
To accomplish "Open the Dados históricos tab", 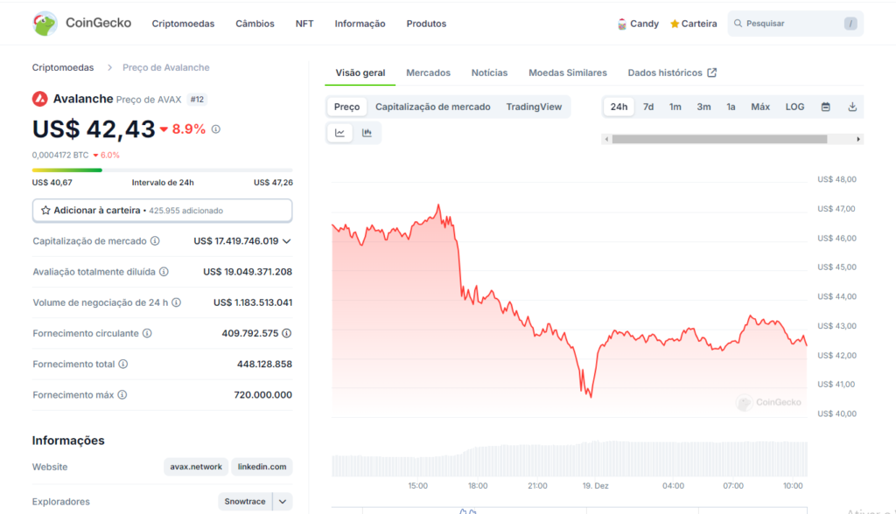I will [672, 73].
